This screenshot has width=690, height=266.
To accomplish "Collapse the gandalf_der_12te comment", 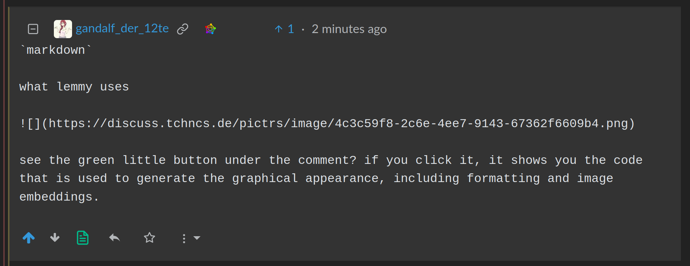I will [33, 29].
